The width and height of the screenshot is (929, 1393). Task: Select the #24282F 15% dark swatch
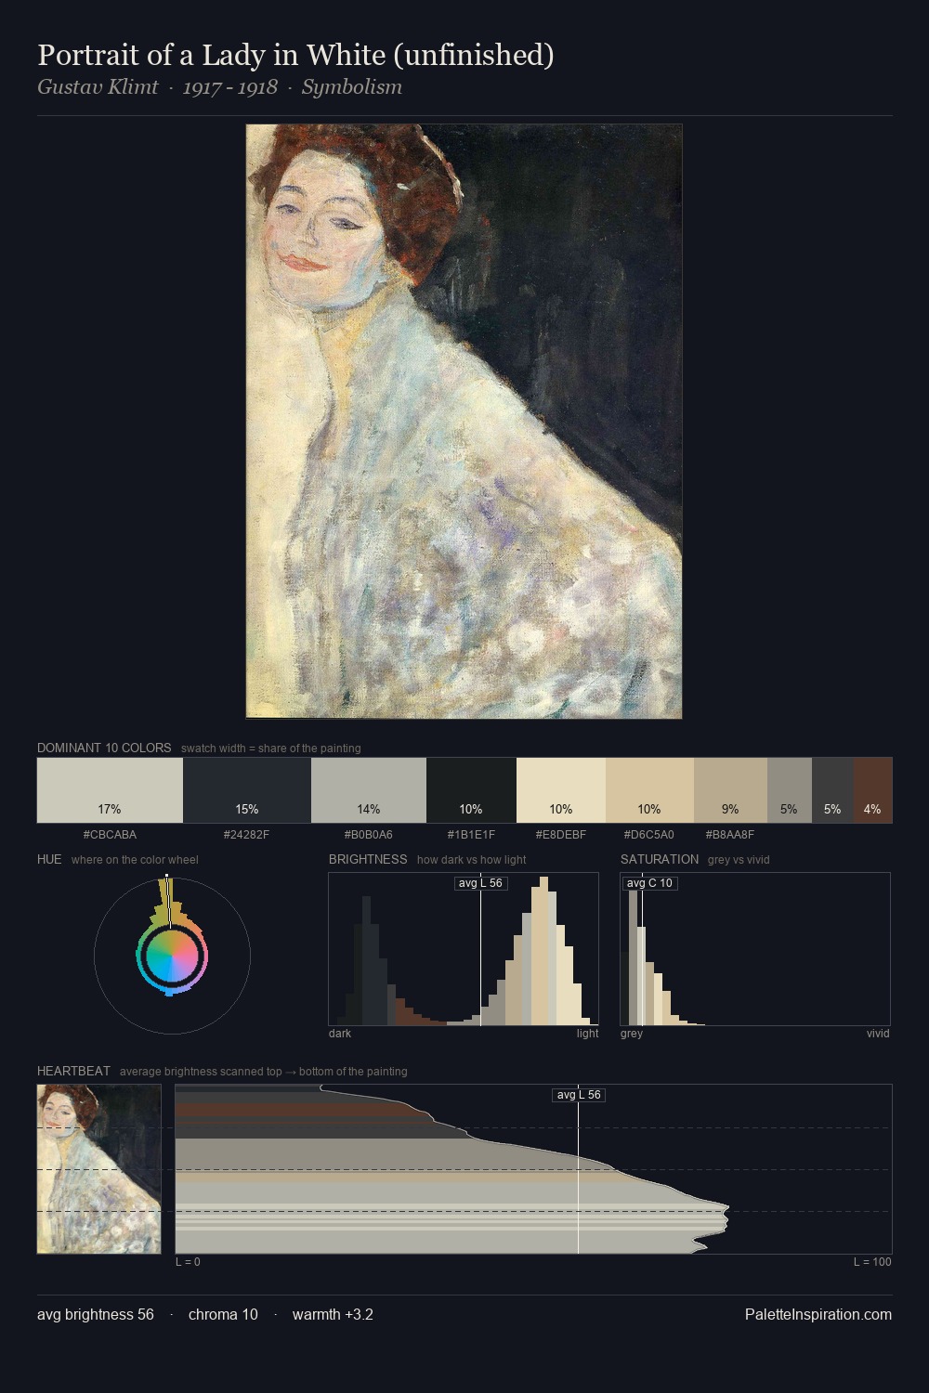(247, 790)
